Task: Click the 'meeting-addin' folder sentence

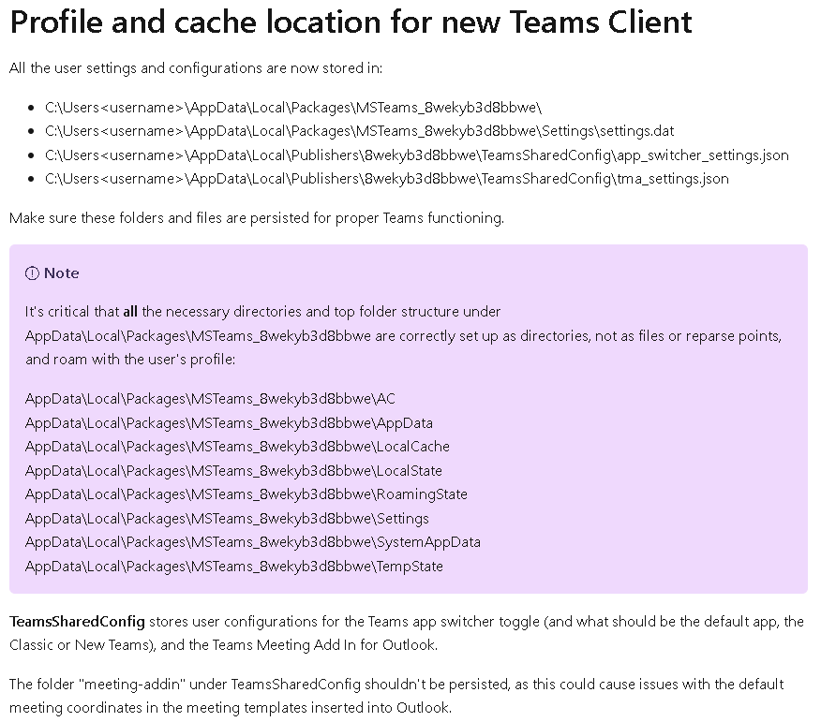Action: pos(396,696)
